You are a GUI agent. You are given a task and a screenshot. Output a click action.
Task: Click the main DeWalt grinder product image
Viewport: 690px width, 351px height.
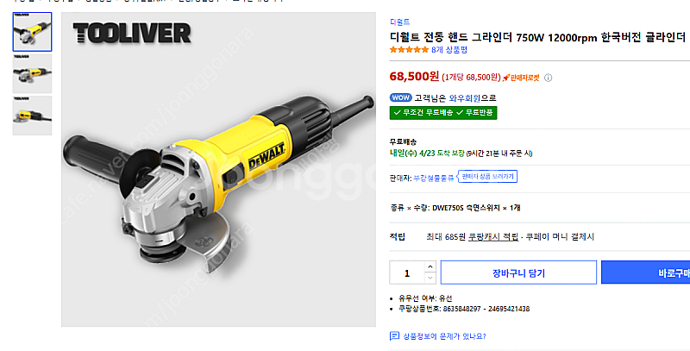tap(219, 169)
